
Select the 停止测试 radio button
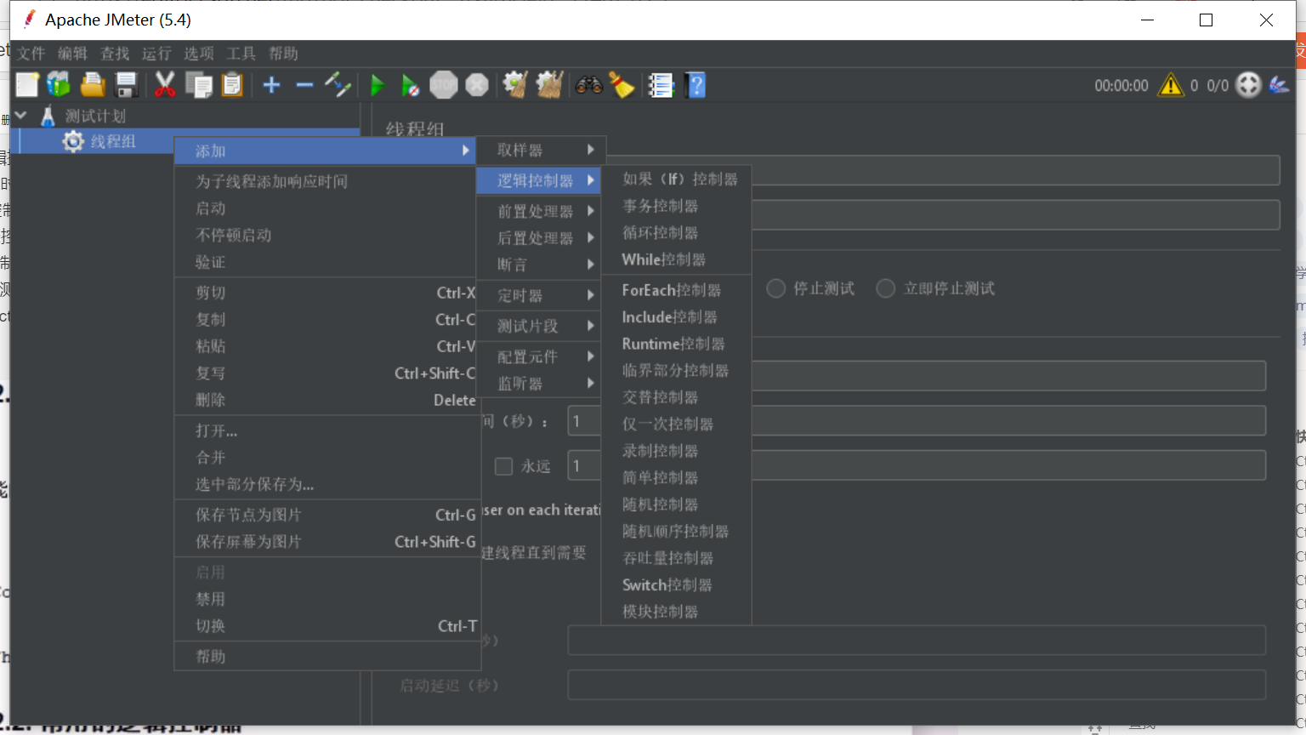775,288
